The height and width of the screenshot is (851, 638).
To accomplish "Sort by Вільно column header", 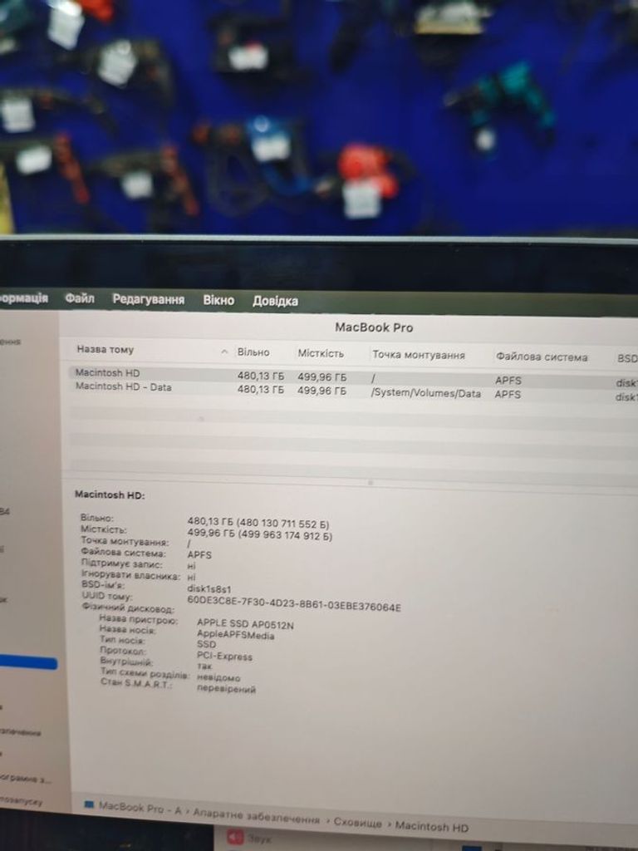I will pyautogui.click(x=253, y=352).
